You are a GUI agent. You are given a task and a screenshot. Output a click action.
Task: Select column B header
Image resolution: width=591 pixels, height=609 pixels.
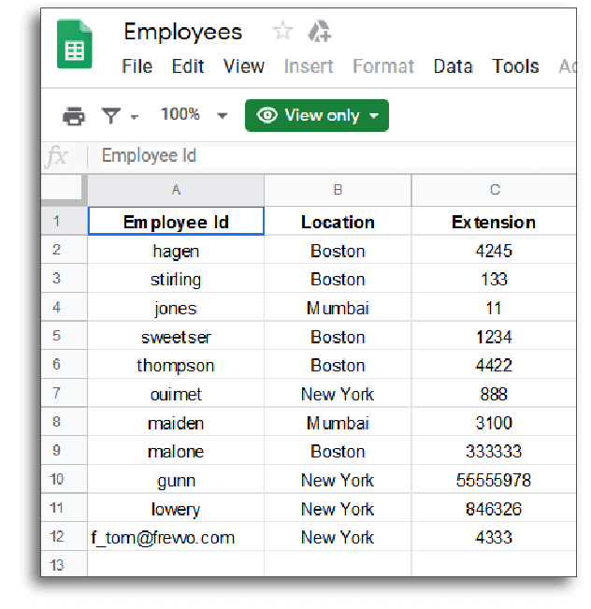click(x=338, y=190)
